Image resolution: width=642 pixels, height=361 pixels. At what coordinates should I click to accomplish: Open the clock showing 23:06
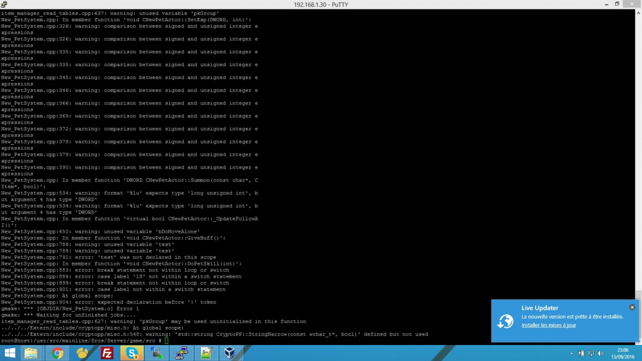(x=623, y=353)
